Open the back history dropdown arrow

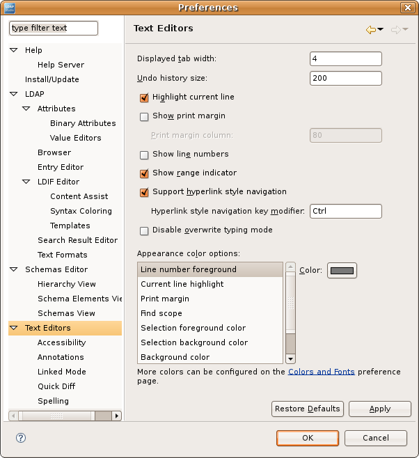[381, 29]
